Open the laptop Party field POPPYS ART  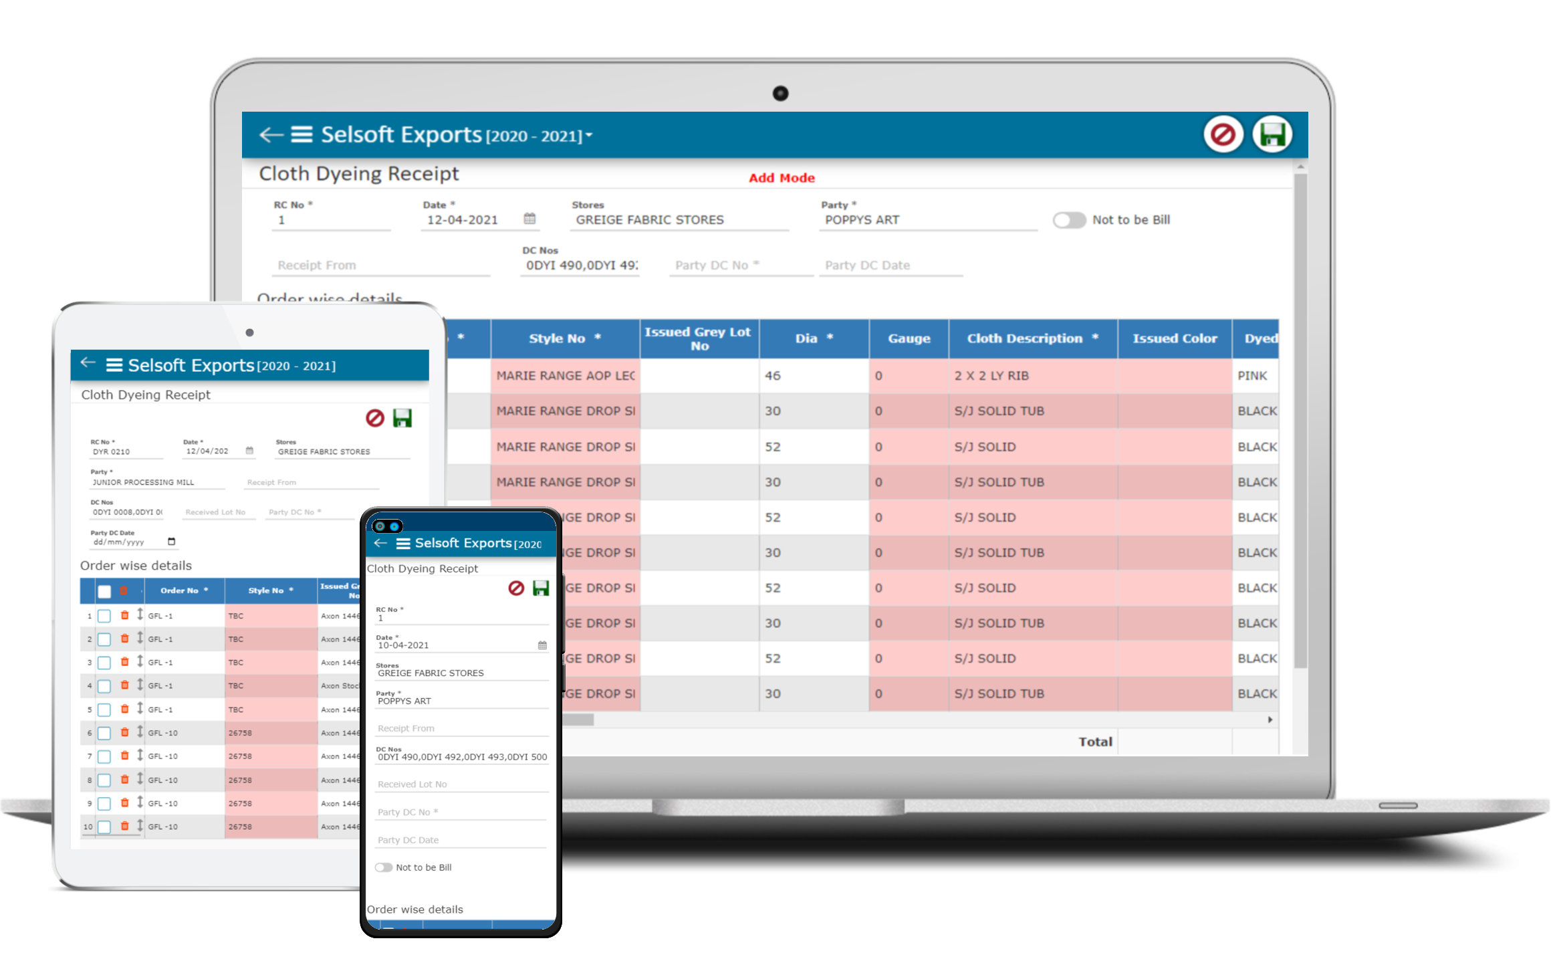coord(928,220)
